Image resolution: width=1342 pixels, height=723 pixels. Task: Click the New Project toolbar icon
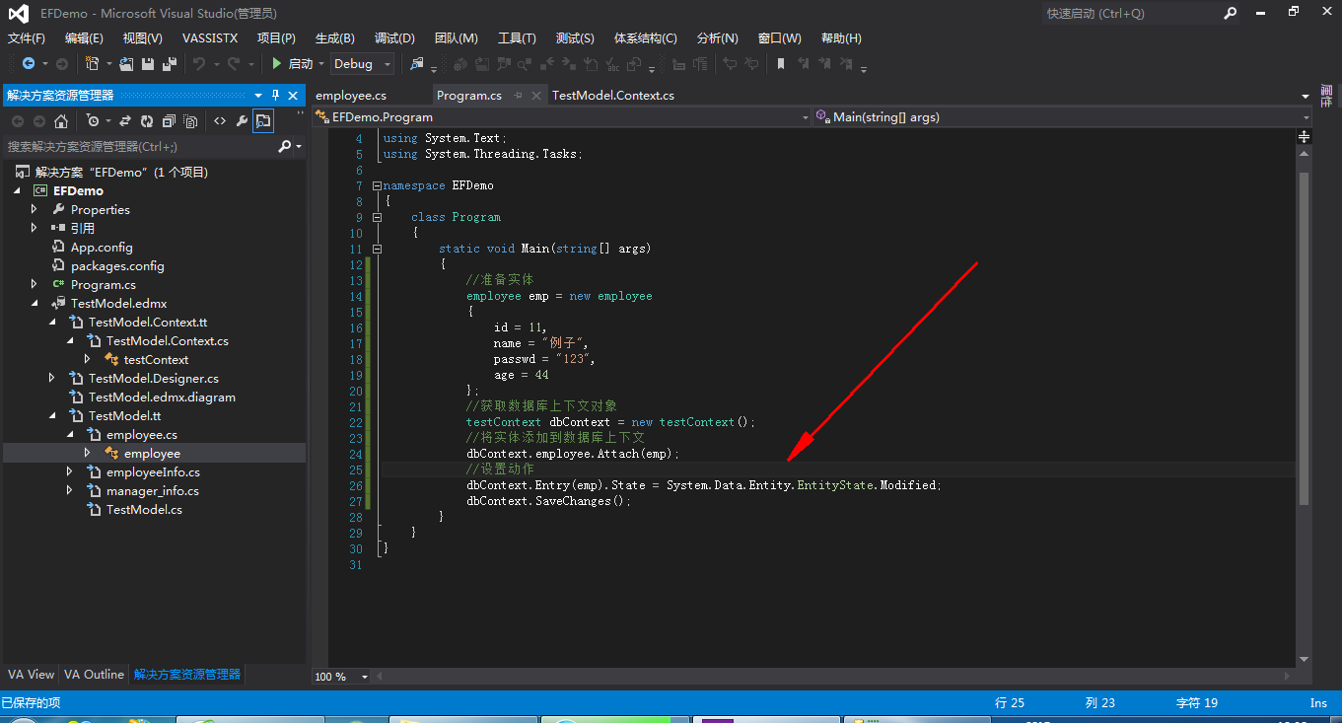92,64
